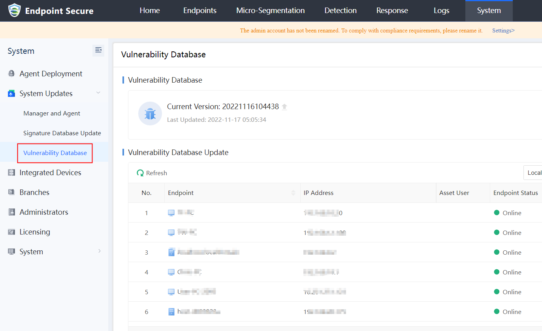Open Manager and Agent page
Viewport: 542px width, 331px height.
[52, 113]
